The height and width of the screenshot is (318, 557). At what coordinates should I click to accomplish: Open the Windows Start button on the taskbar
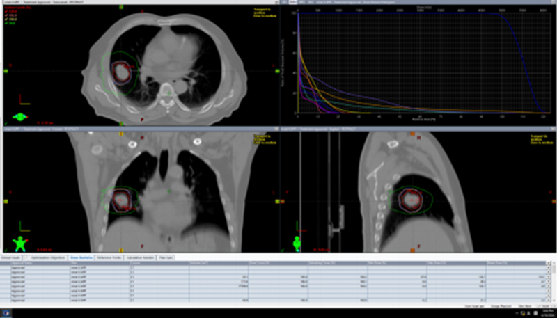tap(8, 313)
